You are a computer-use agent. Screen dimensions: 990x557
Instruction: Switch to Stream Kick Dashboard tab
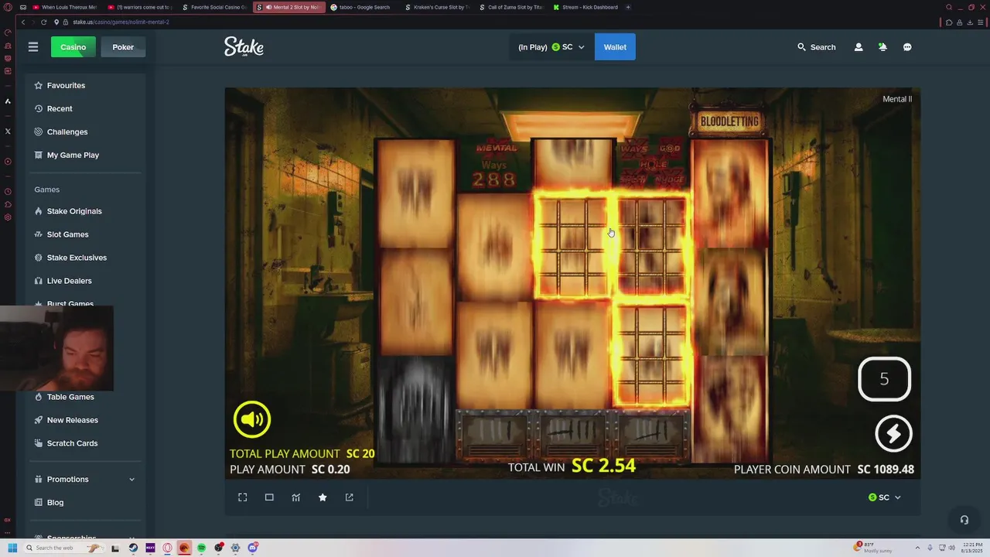(x=586, y=7)
